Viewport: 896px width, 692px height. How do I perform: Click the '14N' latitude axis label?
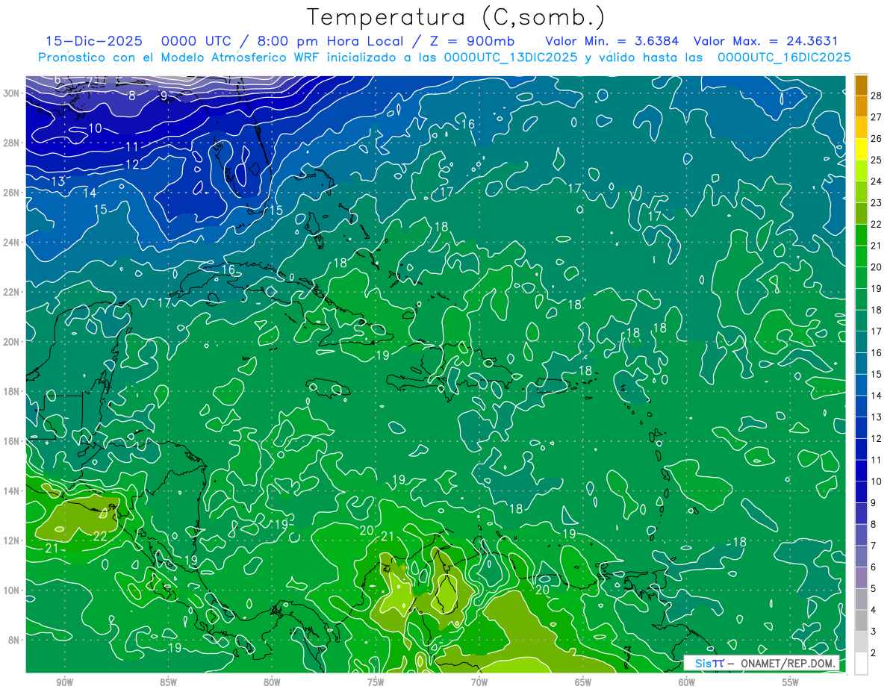(12, 491)
